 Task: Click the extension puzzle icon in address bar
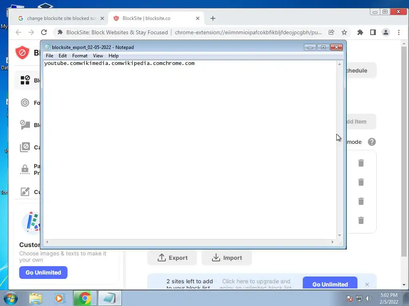click(60, 32)
